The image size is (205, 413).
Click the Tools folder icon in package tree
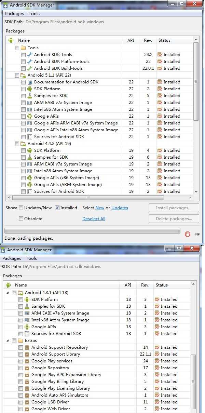point(23,48)
